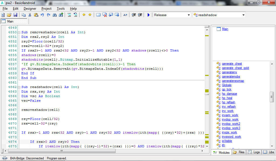Collapse the readshadow sub fold marker
276x161 pixels.
(x=19, y=87)
